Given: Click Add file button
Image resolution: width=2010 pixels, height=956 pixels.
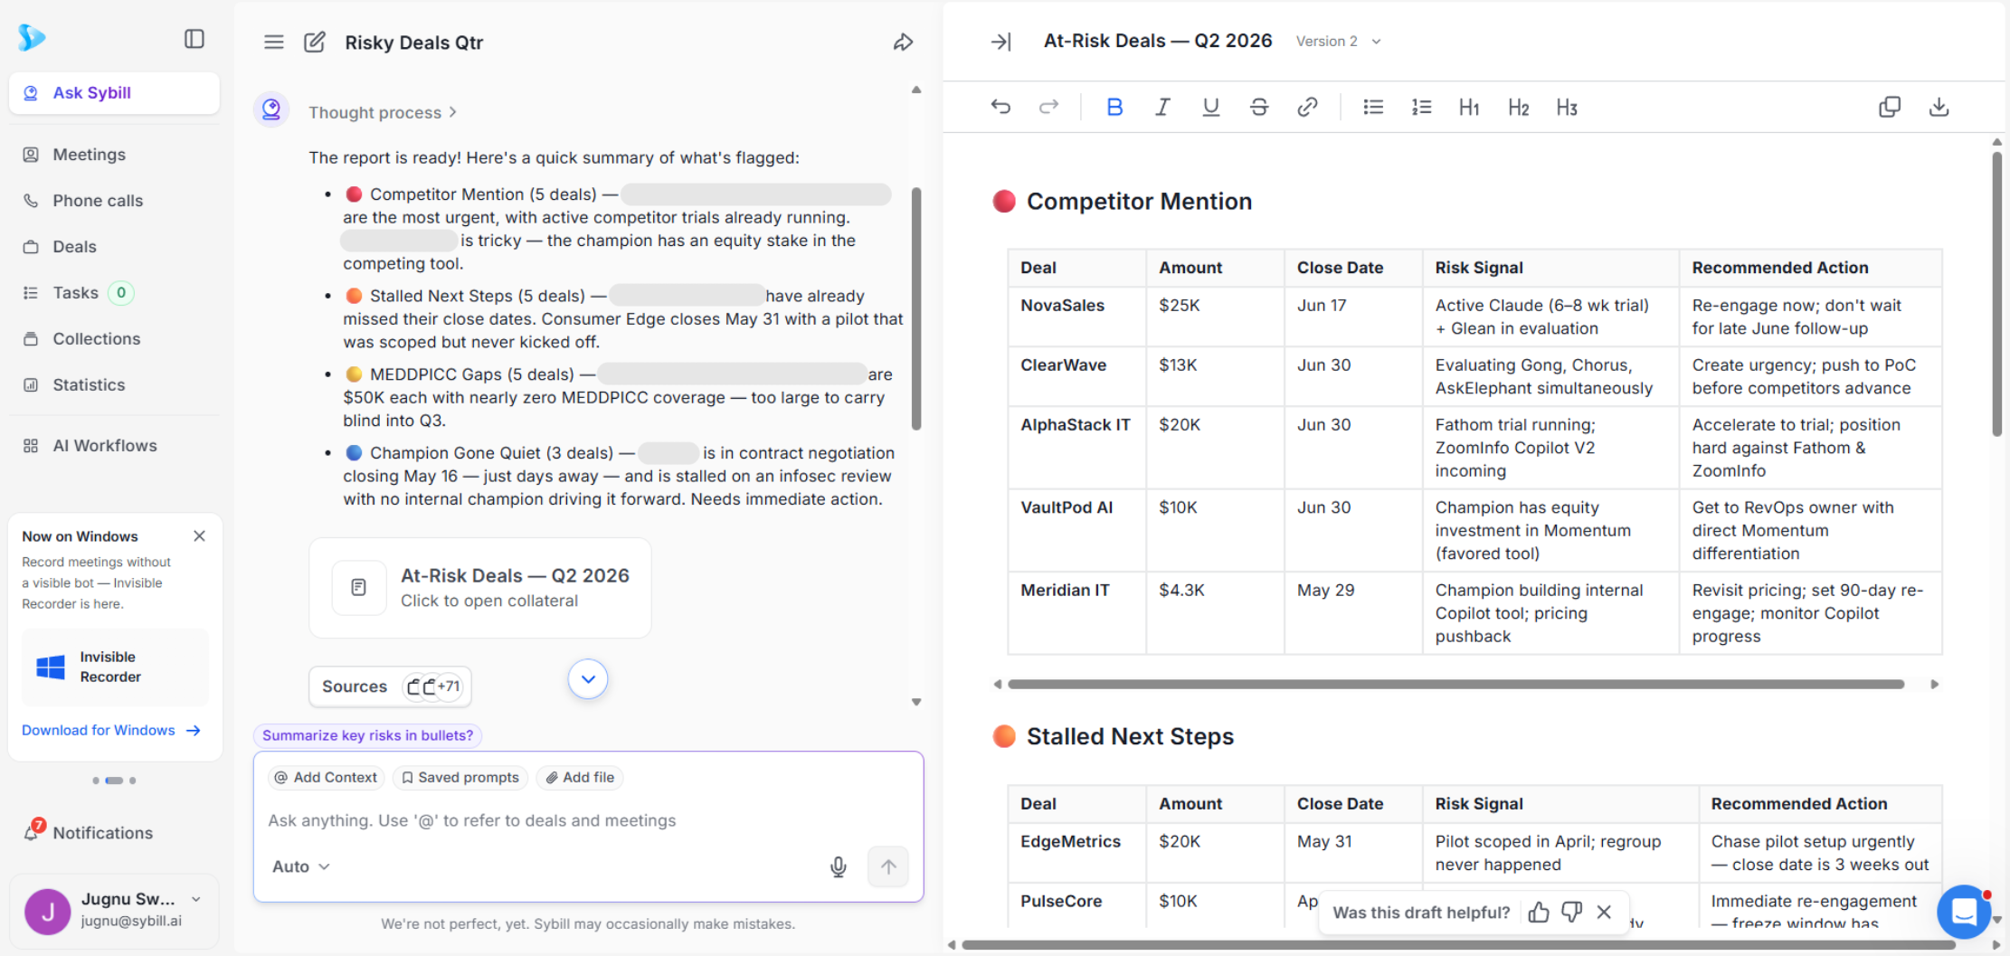Looking at the screenshot, I should click(x=580, y=777).
